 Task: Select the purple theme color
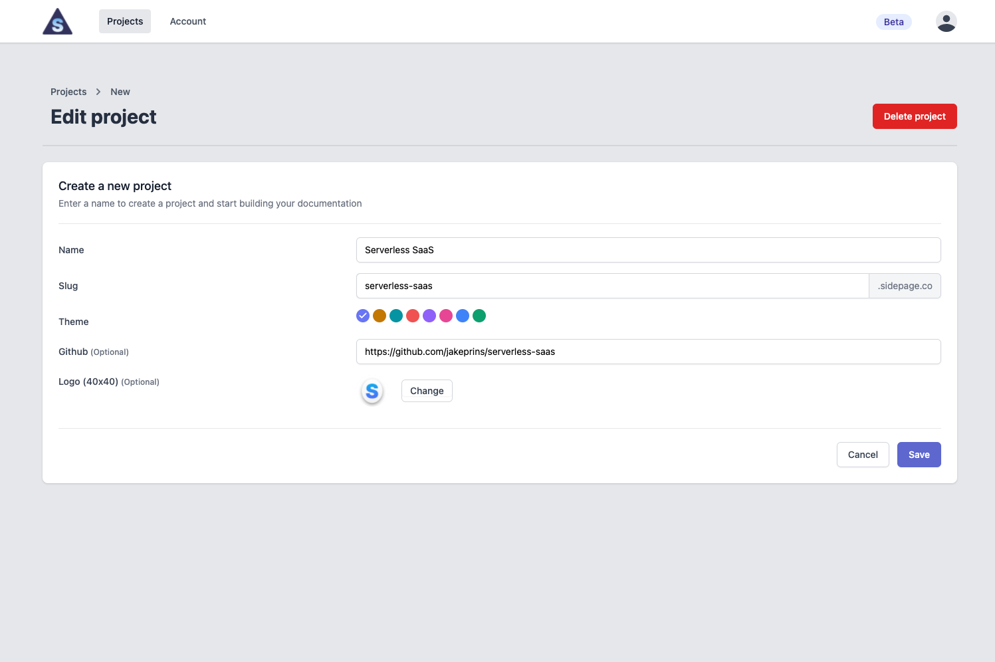pos(429,316)
